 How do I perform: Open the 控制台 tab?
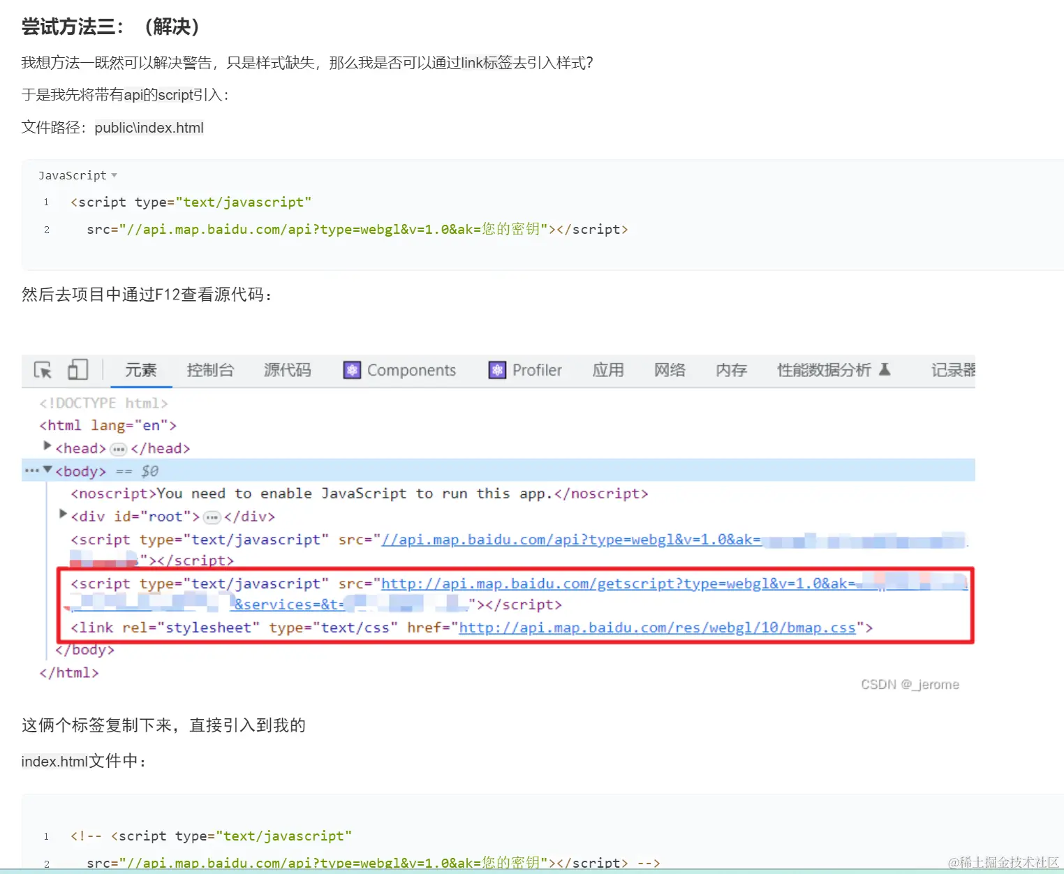(210, 370)
